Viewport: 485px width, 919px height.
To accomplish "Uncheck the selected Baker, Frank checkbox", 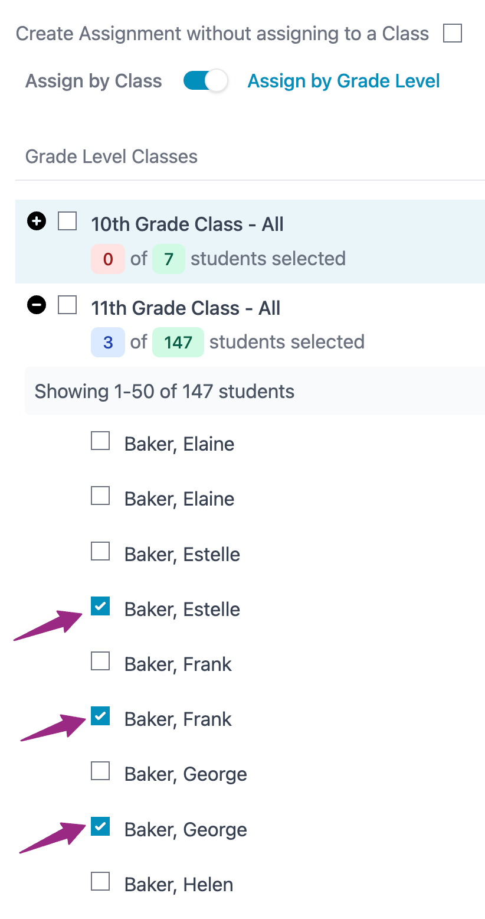I will (100, 716).
